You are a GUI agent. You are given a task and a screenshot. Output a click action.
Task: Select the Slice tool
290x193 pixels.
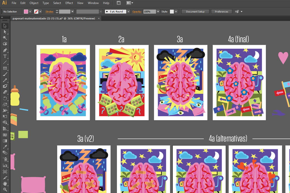(5, 178)
